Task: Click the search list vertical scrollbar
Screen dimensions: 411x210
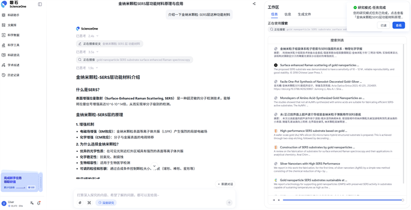Action: coord(404,114)
